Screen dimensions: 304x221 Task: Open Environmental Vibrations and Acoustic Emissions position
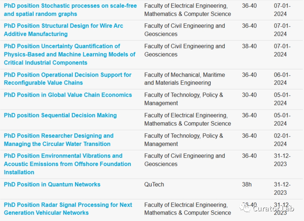[67, 164]
